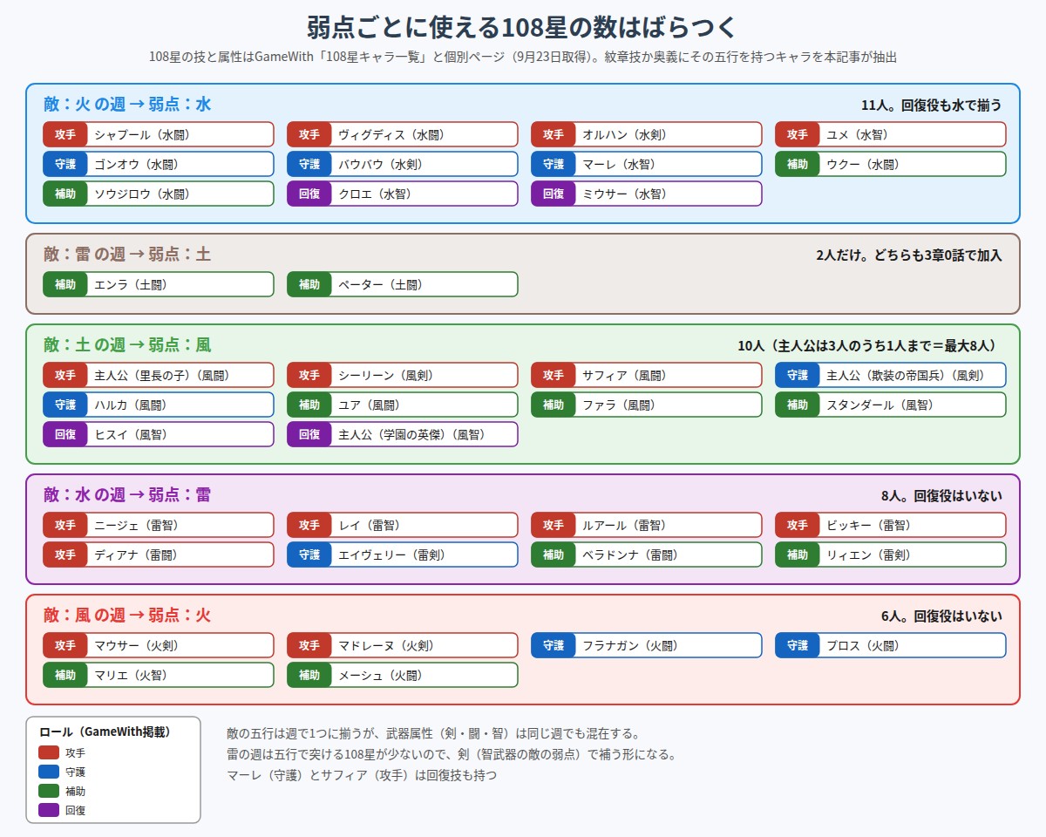Select the ウクー（水闘） support card
1046x837 pixels.
(891, 164)
